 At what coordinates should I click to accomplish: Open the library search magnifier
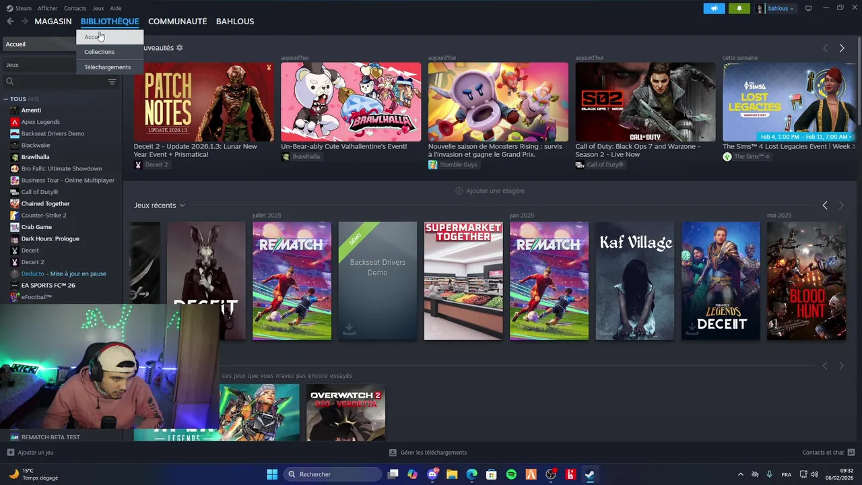point(9,82)
